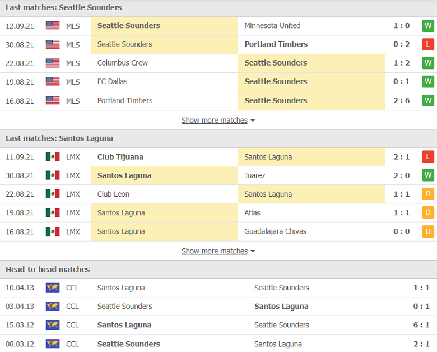
Task: Click the USA flag in the 16.08.21 MLS row
Action: (53, 101)
